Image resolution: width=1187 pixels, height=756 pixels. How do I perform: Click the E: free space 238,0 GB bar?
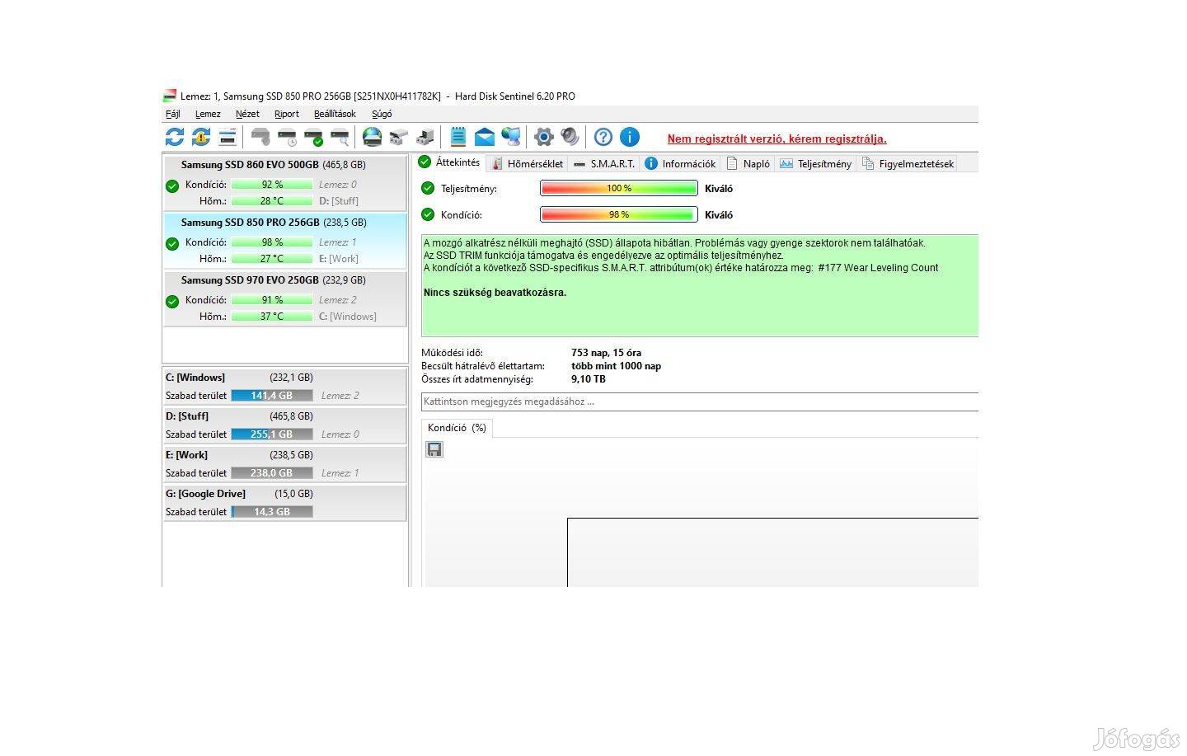pyautogui.click(x=272, y=473)
